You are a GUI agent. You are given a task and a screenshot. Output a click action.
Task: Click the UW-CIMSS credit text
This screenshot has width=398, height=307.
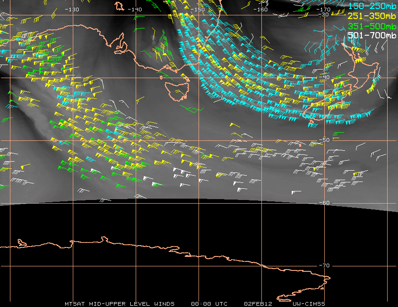(x=308, y=303)
